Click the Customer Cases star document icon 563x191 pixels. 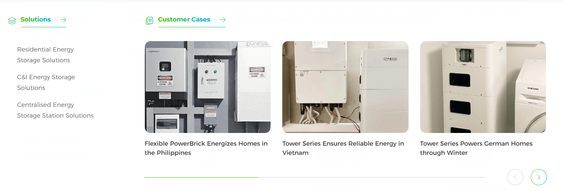(x=149, y=21)
